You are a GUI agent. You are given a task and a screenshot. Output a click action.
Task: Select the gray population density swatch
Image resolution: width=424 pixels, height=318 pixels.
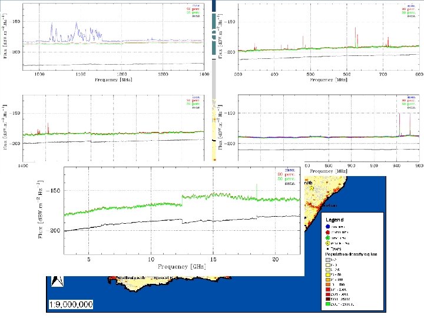pyautogui.click(x=327, y=260)
